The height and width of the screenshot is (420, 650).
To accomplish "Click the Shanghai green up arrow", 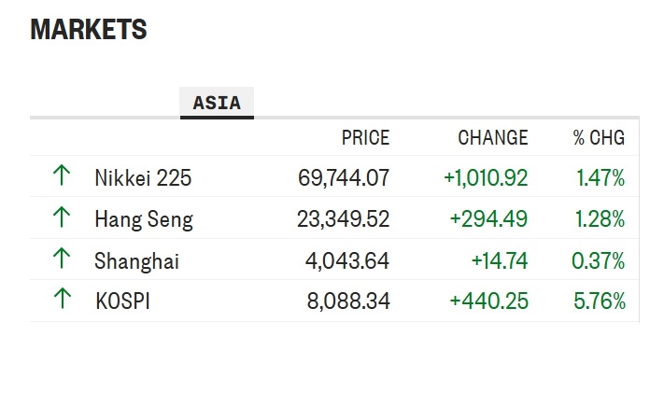I will coord(62,258).
